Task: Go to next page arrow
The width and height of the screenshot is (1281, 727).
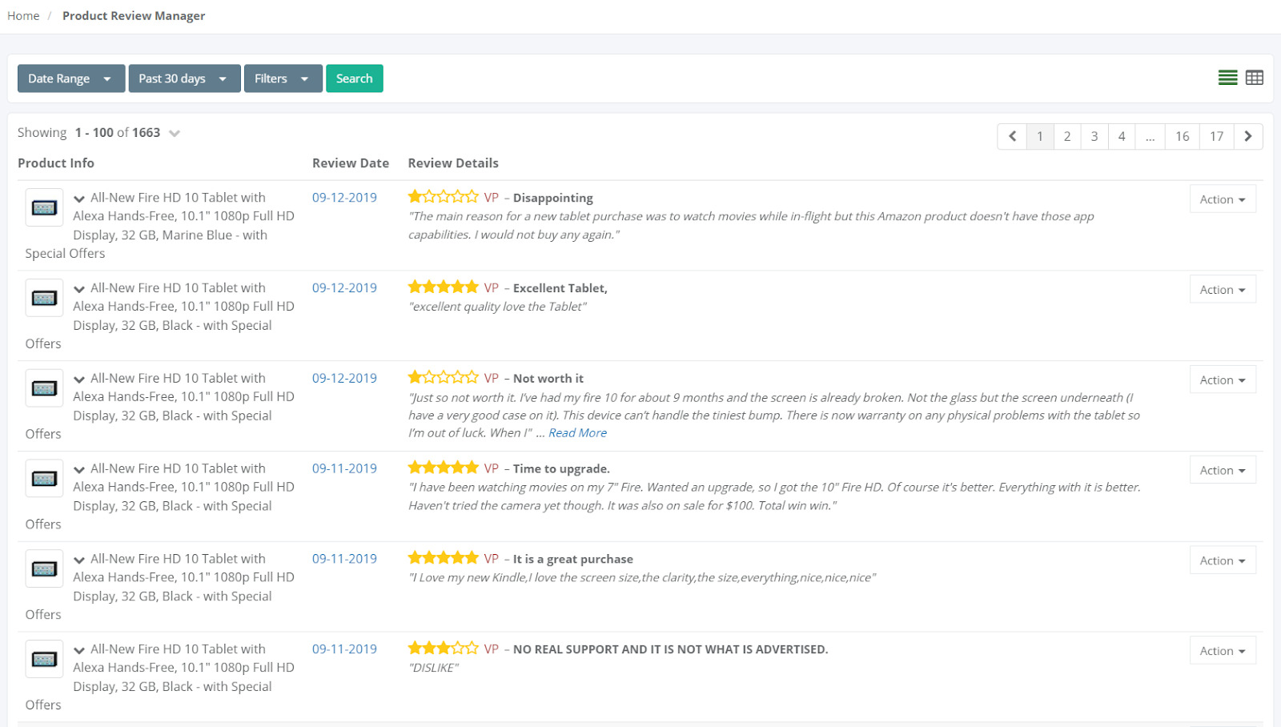Action: point(1247,136)
